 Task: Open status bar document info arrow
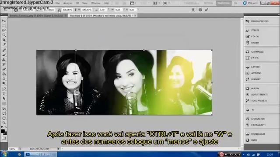pyautogui.click(x=59, y=149)
